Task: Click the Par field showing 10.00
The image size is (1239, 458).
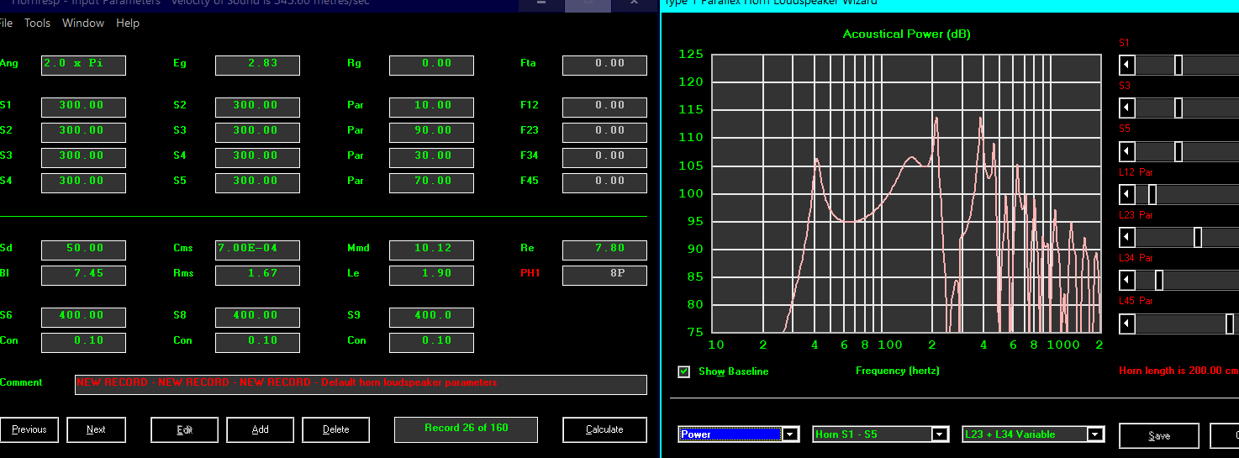Action: (x=431, y=107)
